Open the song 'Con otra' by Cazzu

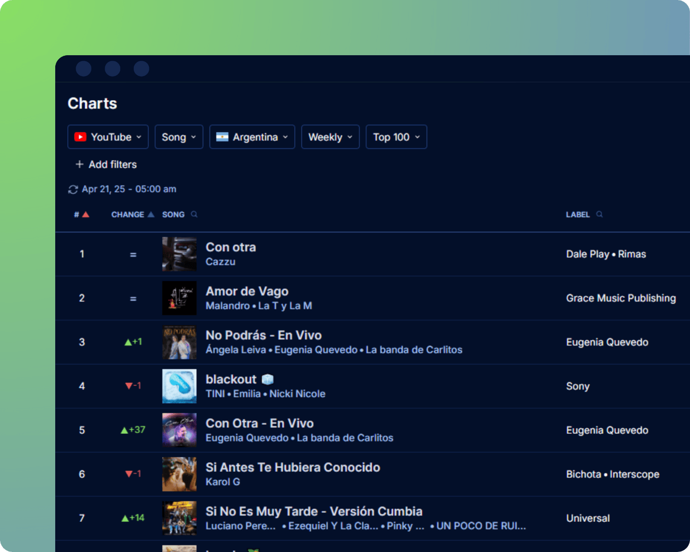click(x=231, y=247)
